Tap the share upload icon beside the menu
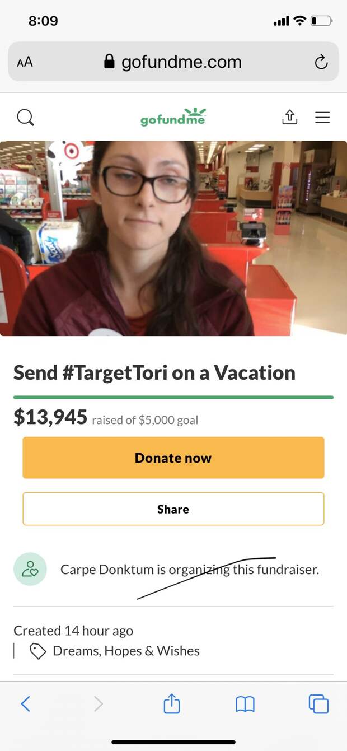The image size is (347, 751). (289, 116)
